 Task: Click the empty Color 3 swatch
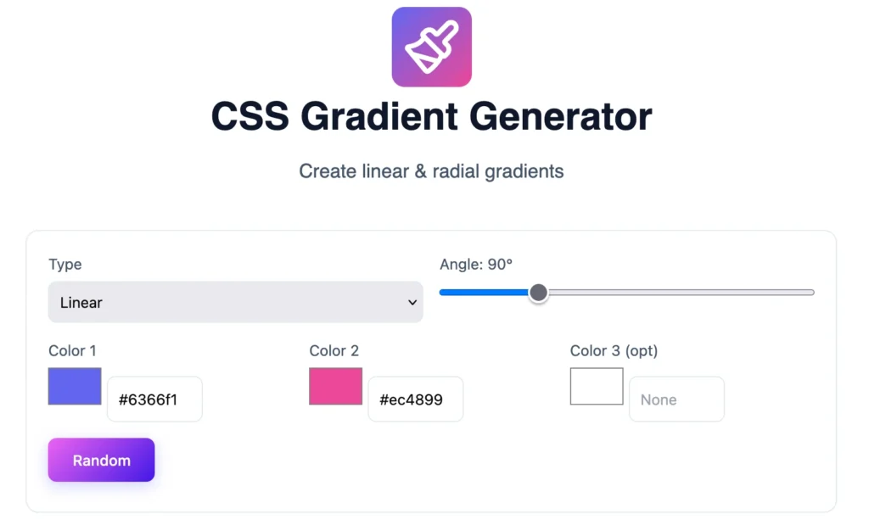596,386
